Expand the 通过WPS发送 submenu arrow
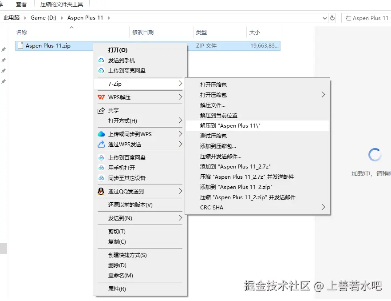Screen dimensions: 391x301 point(181,144)
